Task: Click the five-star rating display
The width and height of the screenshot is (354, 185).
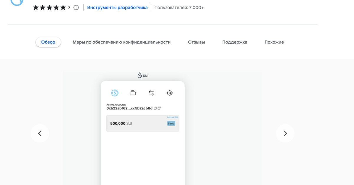Action: (x=49, y=8)
